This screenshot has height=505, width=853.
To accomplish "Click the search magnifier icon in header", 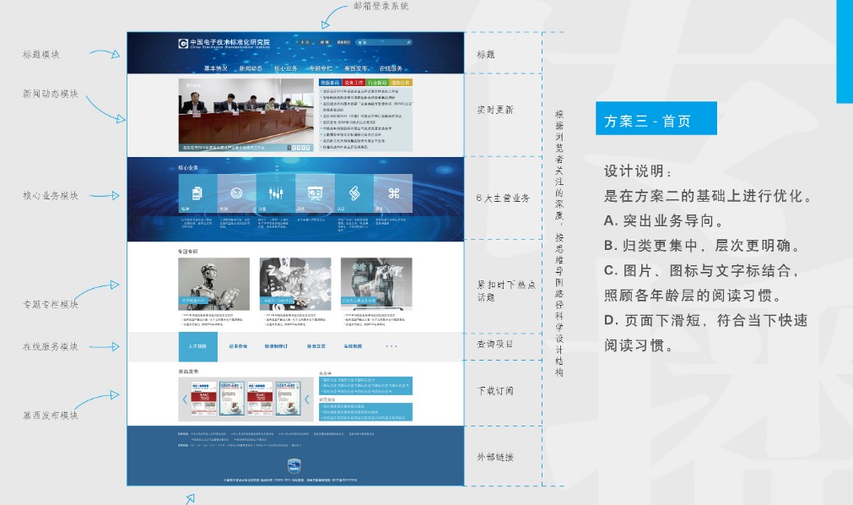I will [408, 41].
